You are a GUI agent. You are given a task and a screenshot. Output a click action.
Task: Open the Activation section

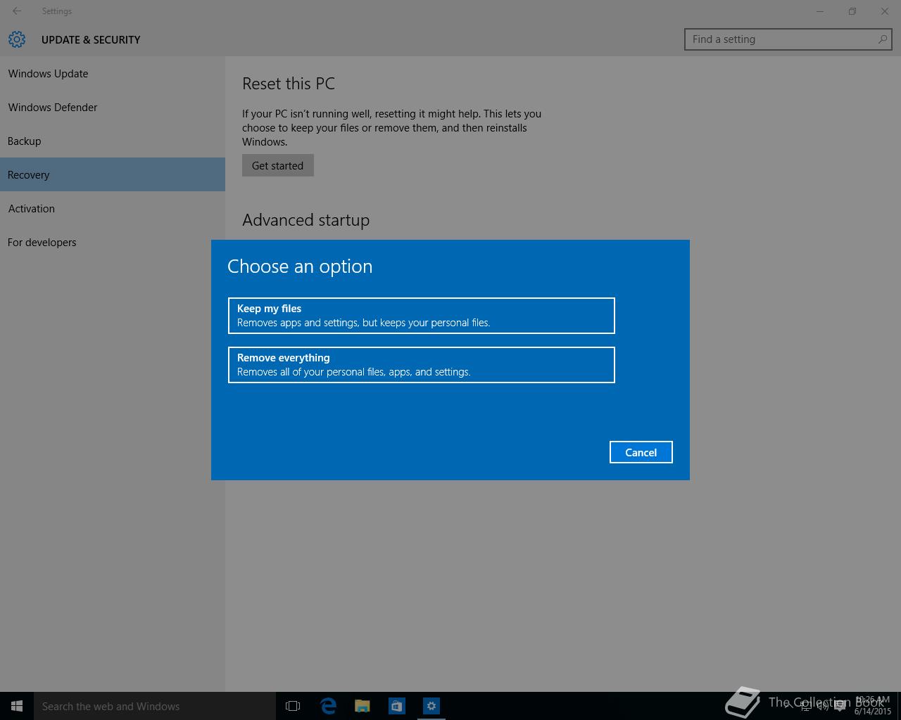coord(113,208)
